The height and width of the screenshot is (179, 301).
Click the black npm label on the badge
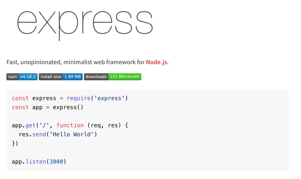(12, 77)
